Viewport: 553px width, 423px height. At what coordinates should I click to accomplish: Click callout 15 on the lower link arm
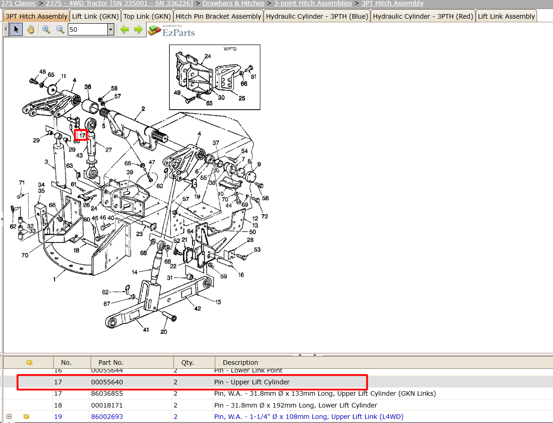pos(218,302)
